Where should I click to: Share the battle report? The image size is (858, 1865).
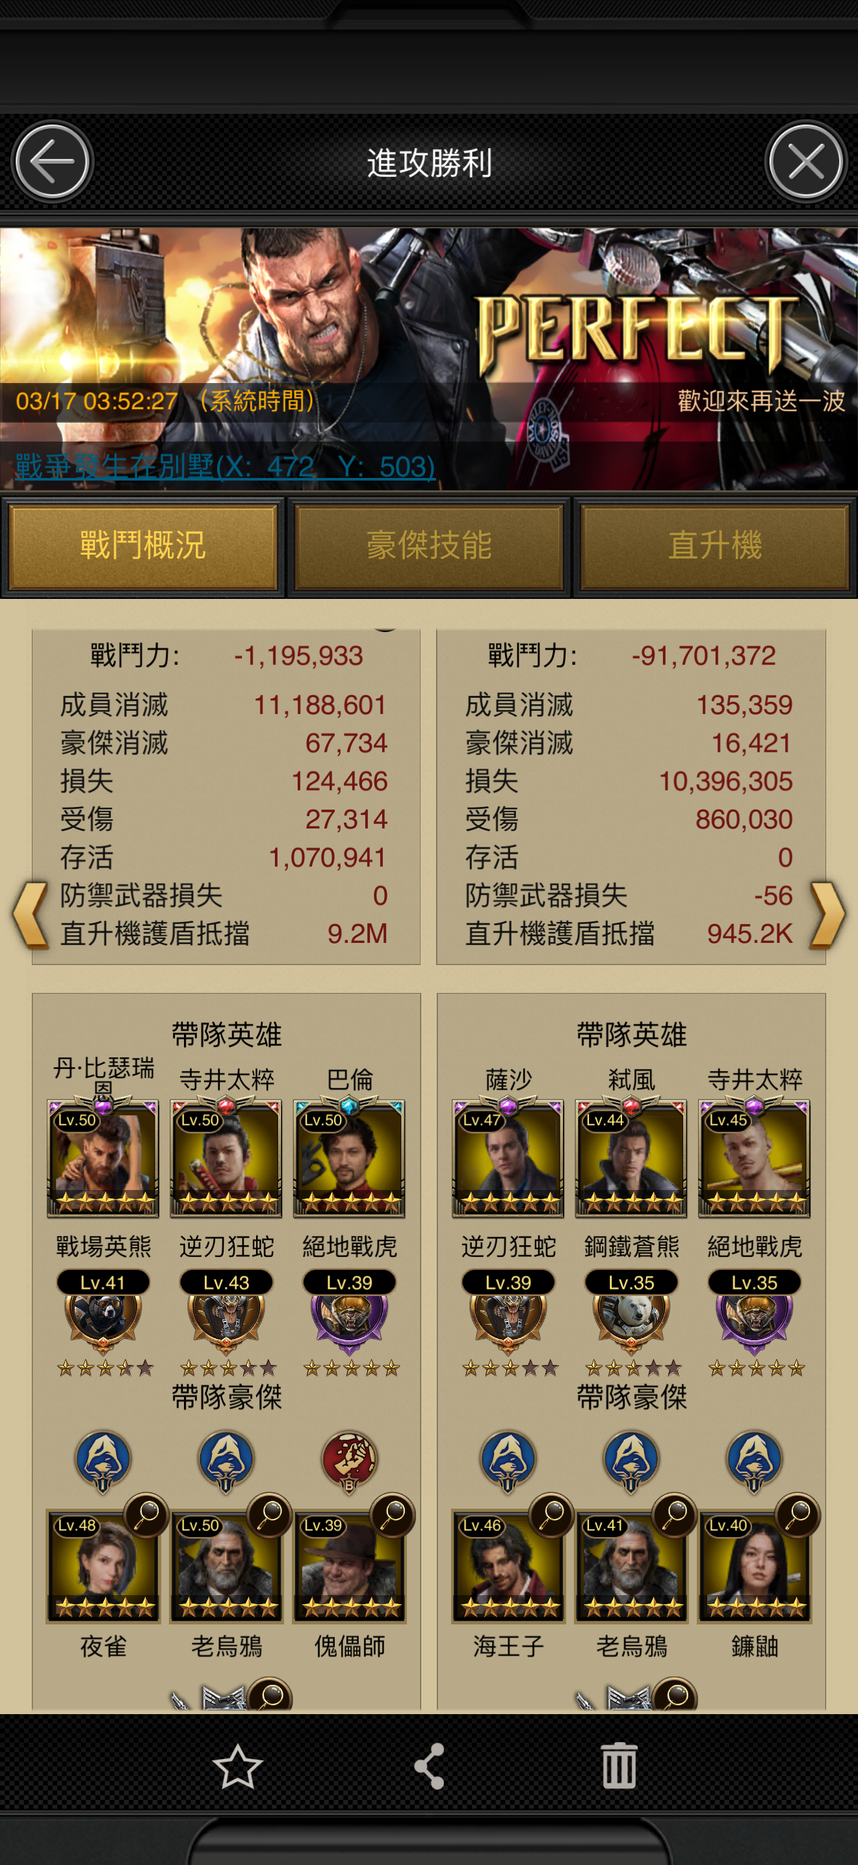tap(429, 1767)
